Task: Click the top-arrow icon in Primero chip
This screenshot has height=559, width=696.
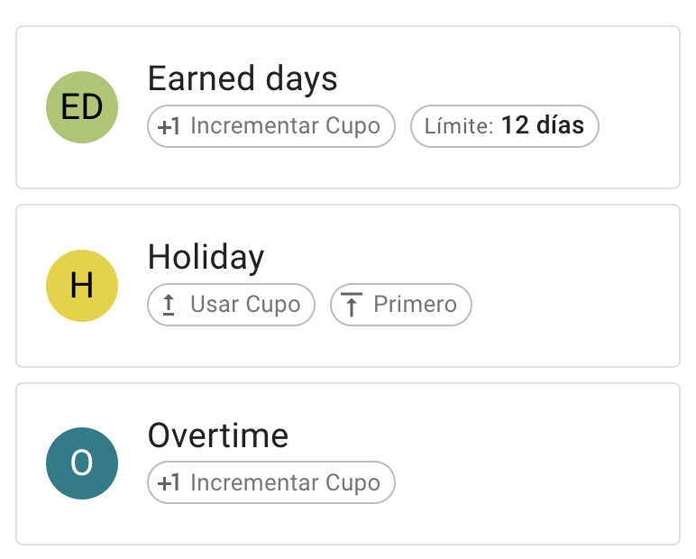Action: pyautogui.click(x=352, y=305)
